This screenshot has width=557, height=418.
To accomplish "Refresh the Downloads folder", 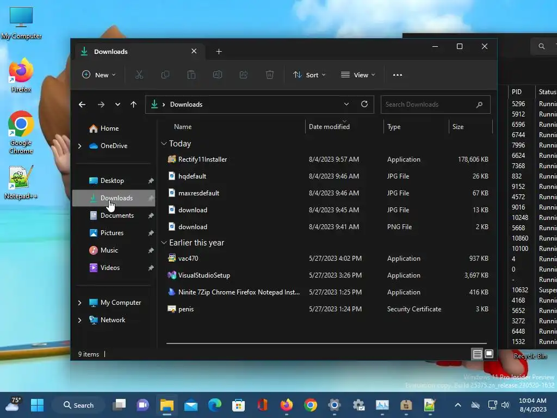I will (364, 104).
